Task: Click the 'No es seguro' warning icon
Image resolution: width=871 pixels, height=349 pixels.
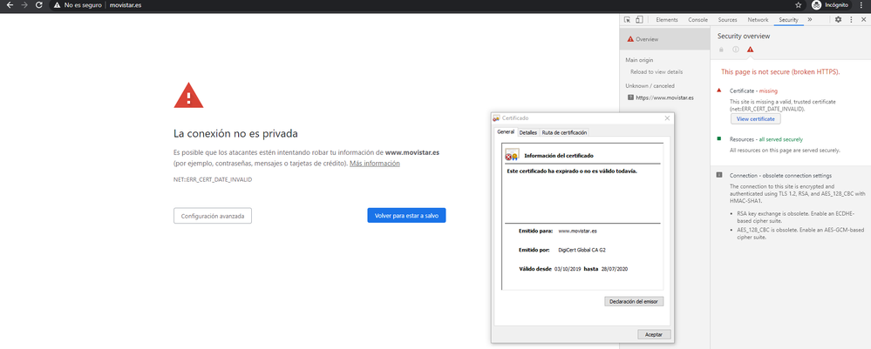Action: tap(57, 5)
